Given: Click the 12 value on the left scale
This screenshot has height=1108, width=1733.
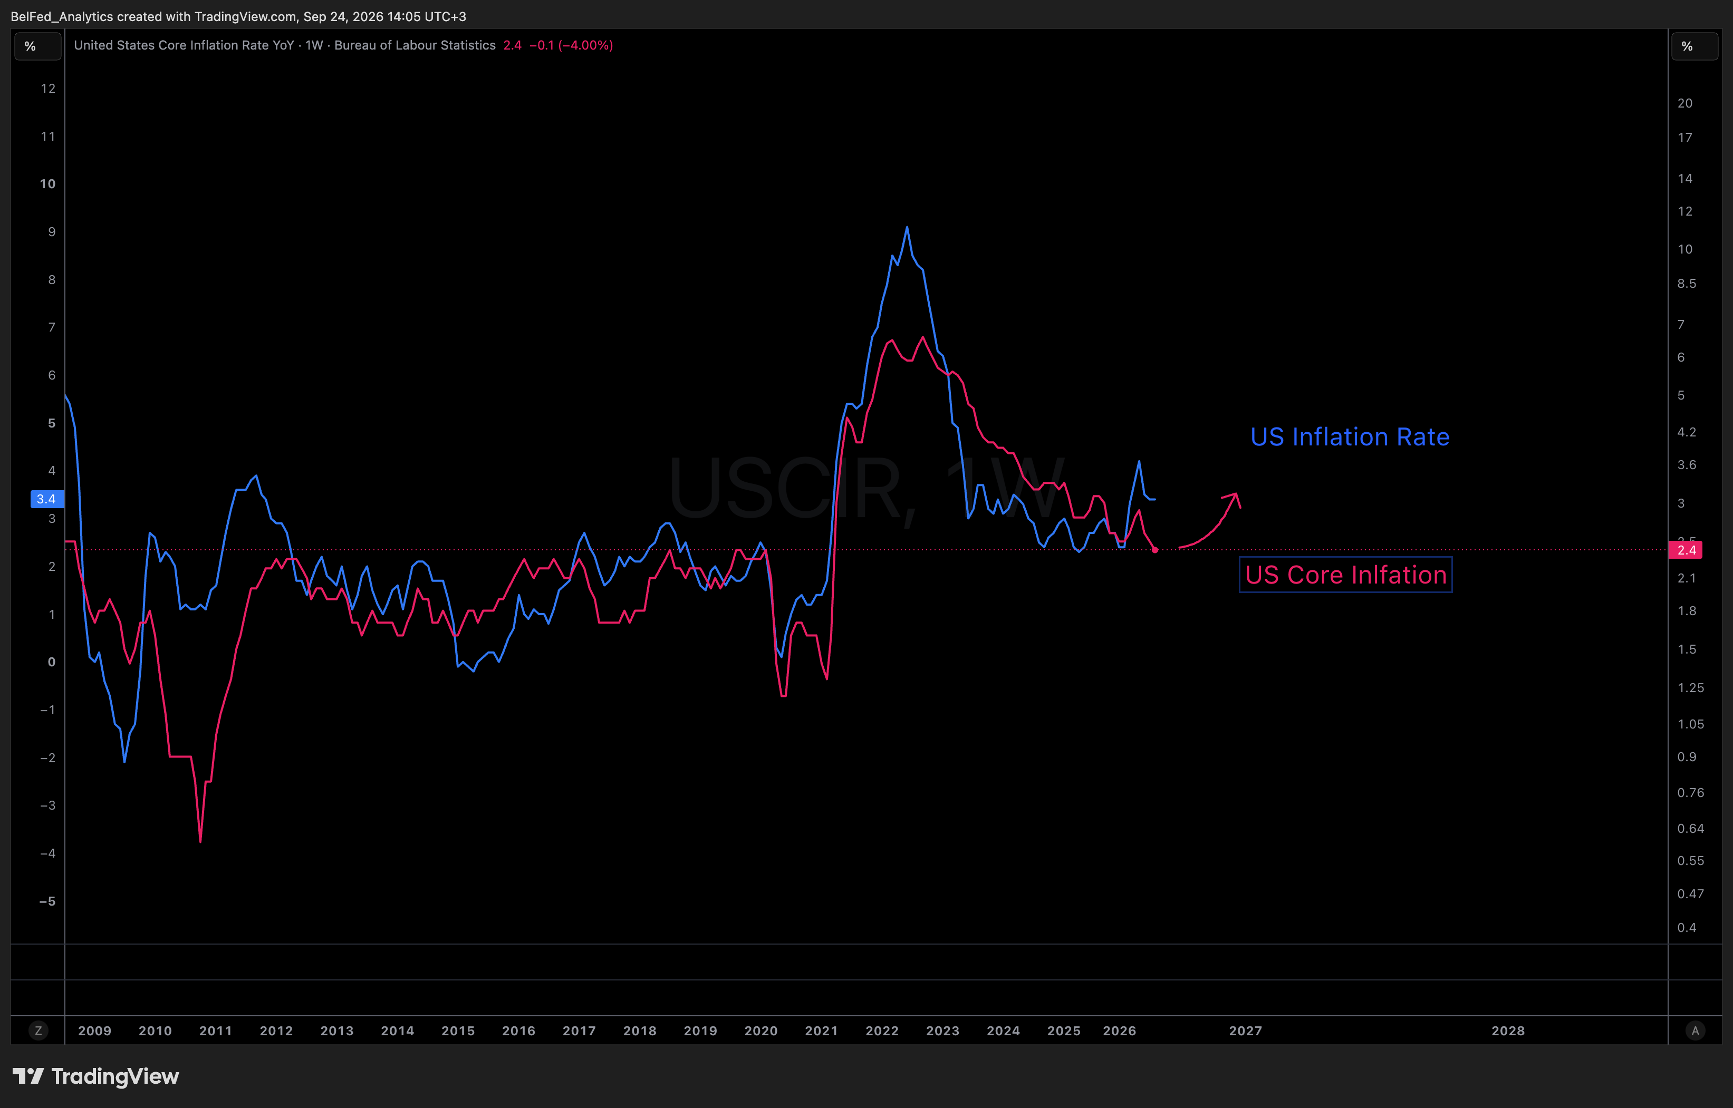Looking at the screenshot, I should click(48, 89).
